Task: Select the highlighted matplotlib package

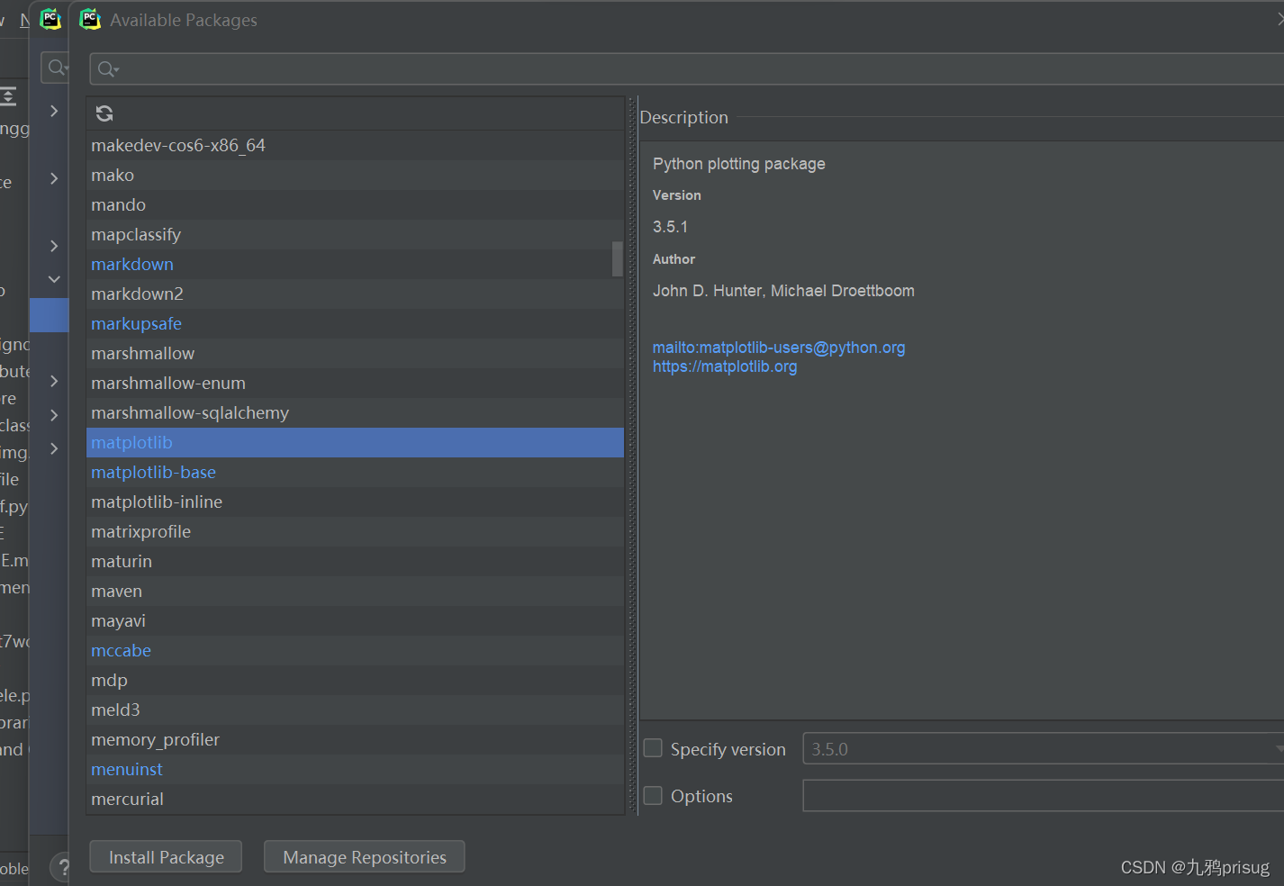Action: [x=356, y=442]
